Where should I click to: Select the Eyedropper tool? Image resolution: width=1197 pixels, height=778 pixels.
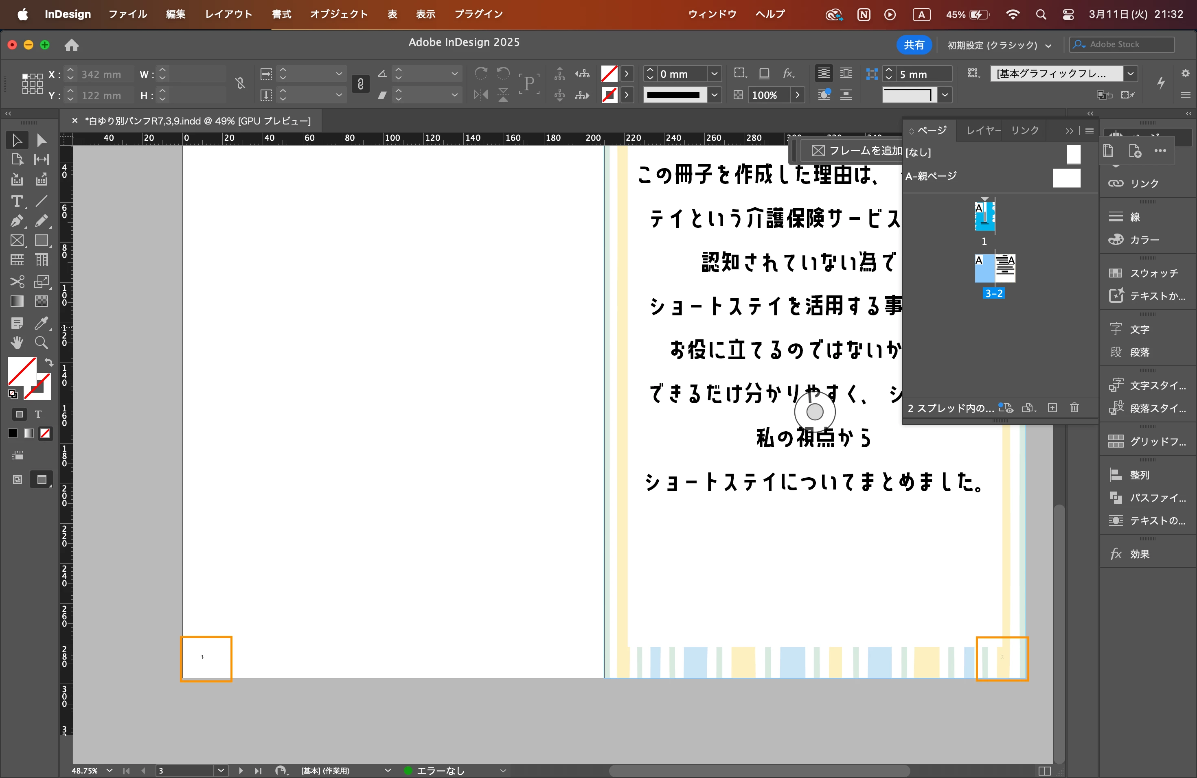click(x=41, y=323)
